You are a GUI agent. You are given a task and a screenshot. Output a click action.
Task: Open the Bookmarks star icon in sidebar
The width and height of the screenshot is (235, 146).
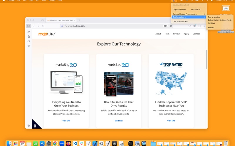(28, 46)
